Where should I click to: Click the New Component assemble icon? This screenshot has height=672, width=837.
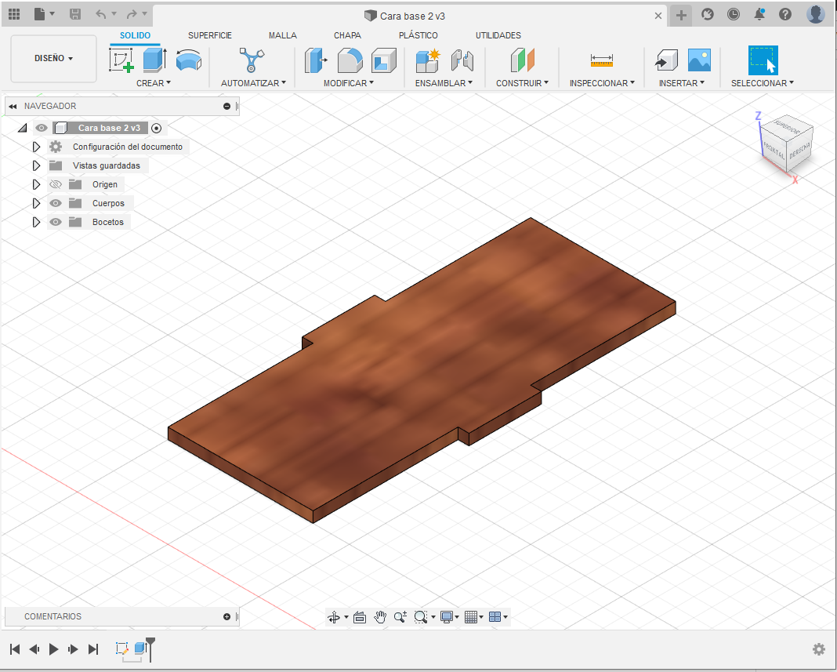point(428,60)
